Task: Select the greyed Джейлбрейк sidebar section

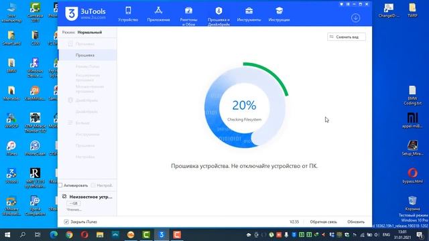Action: [86, 100]
